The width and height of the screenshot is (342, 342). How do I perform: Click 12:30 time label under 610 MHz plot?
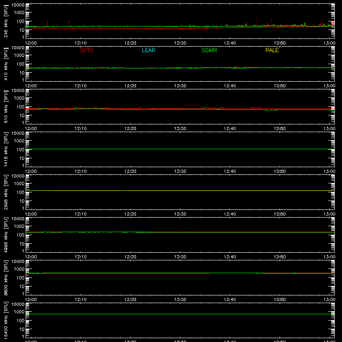pyautogui.click(x=180, y=129)
